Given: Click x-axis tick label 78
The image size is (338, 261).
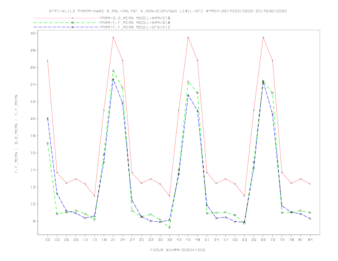Looking at the screenshot, I should [291, 240].
